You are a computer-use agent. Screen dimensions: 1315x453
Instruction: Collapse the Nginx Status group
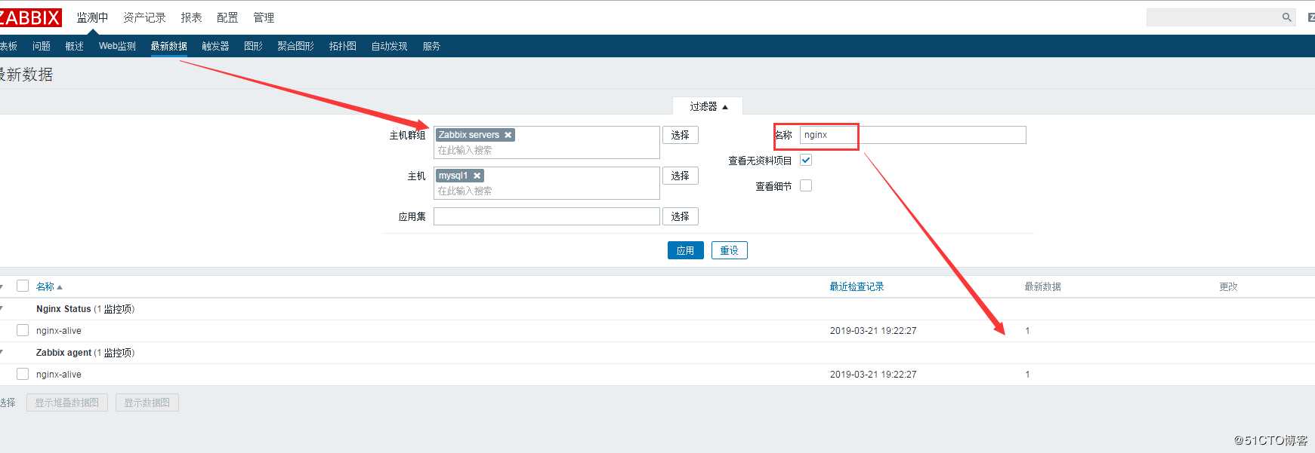2,309
